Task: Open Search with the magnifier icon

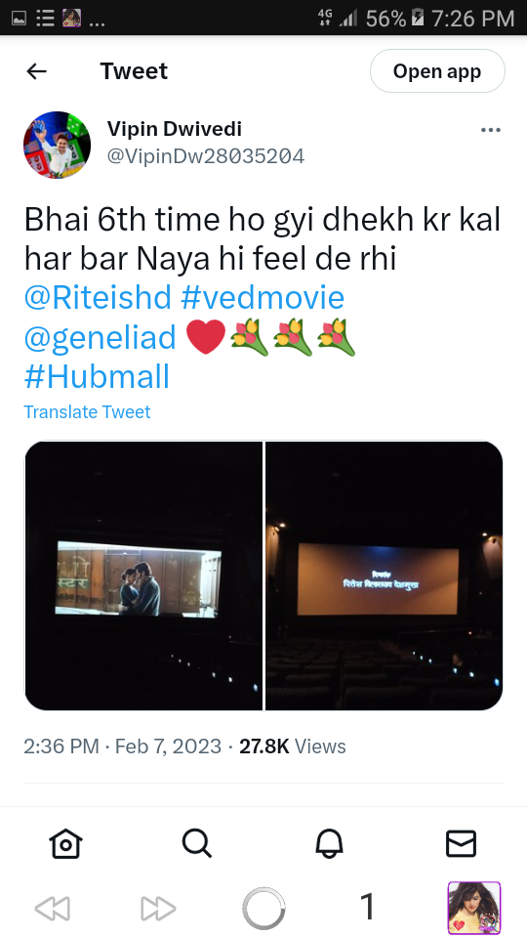Action: point(196,843)
